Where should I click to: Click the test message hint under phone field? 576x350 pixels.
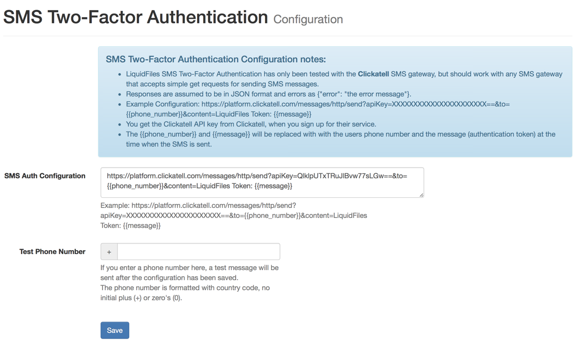pos(189,273)
